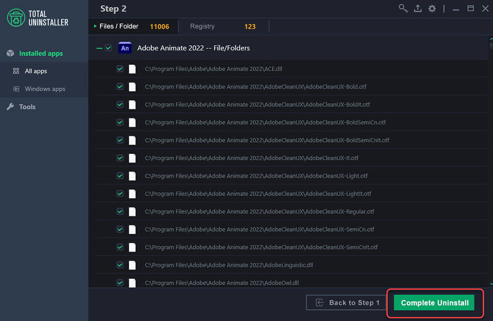
Task: Click the 123 registry count
Action: (x=250, y=26)
